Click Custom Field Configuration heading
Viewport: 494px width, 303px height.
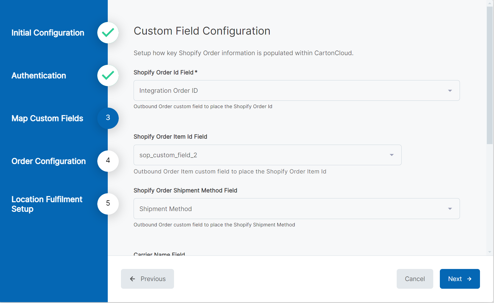(x=202, y=31)
